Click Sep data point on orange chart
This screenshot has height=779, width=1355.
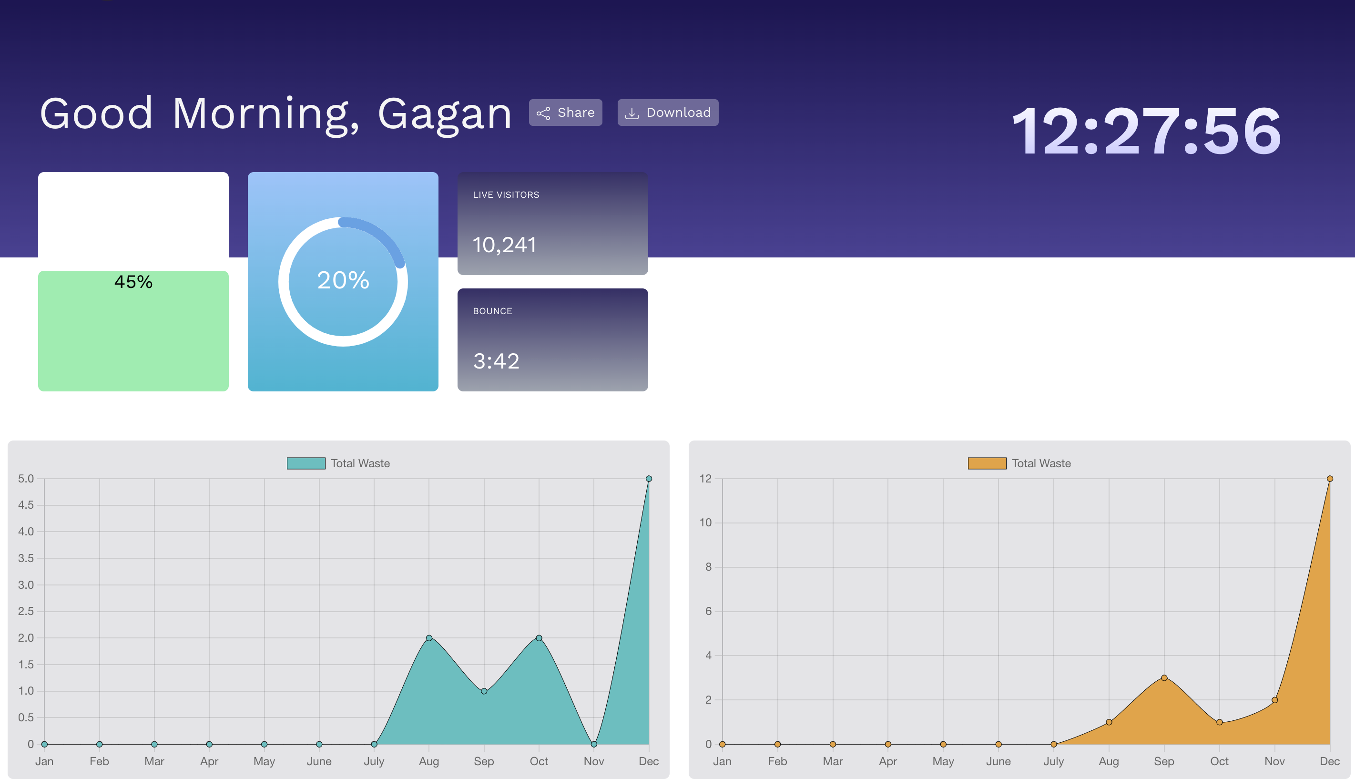point(1164,678)
